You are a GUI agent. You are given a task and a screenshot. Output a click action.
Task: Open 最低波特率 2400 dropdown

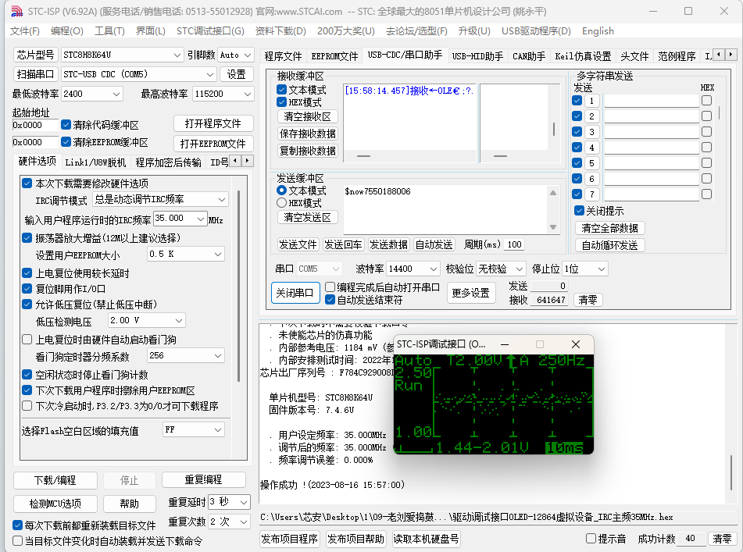tap(92, 94)
